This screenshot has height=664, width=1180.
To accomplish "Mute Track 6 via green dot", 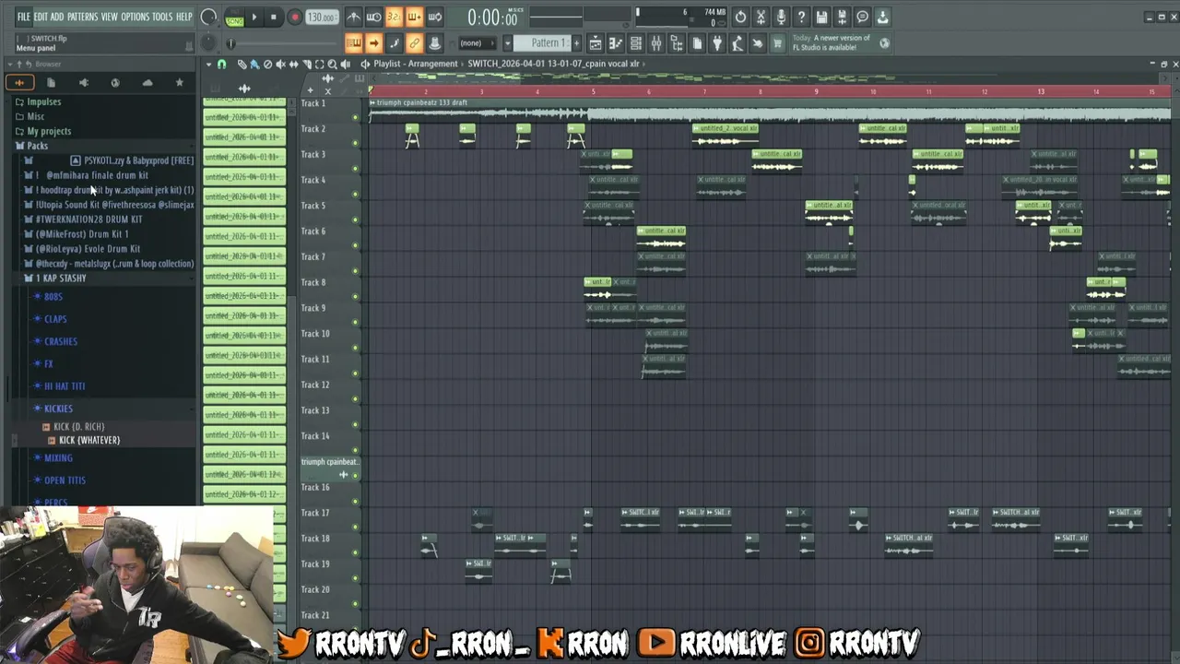I will (x=356, y=246).
